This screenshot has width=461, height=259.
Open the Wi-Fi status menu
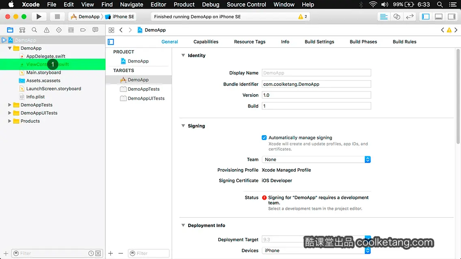[373, 4]
